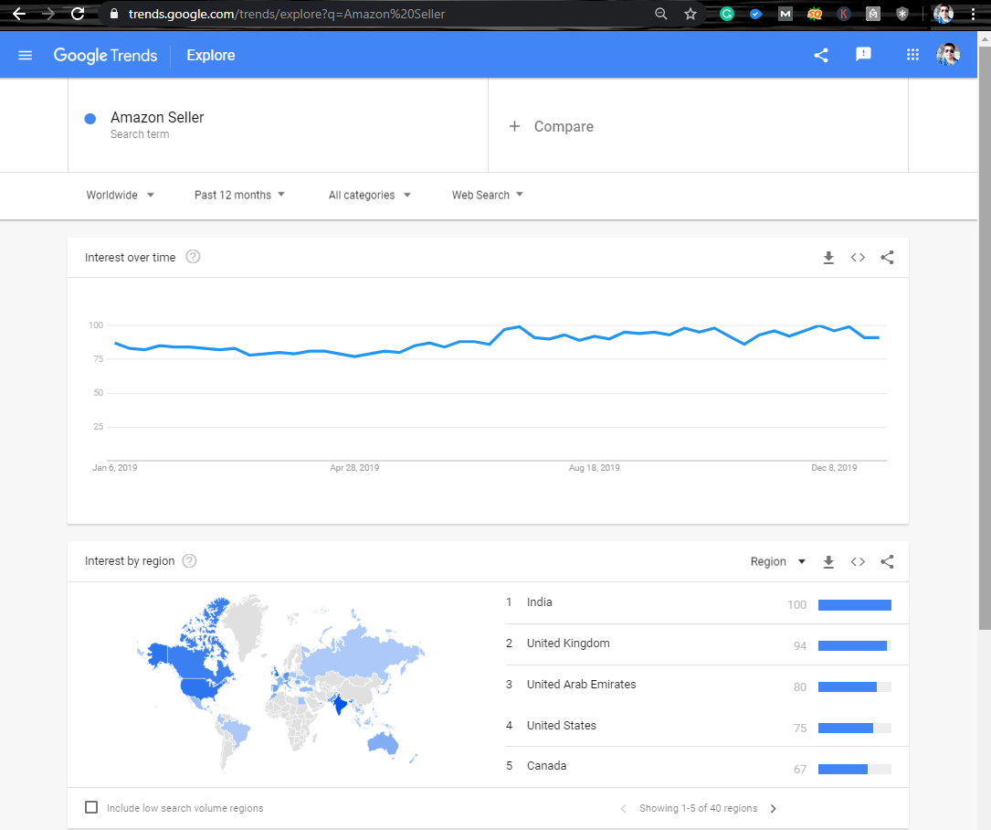991x830 pixels.
Task: Click the "Dec 8, 2019" axis label
Action: (x=834, y=468)
